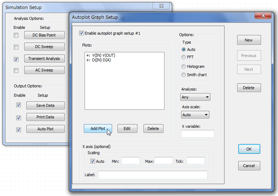Disable the Transient Analysis checkbox
278x196 pixels.
pos(16,59)
